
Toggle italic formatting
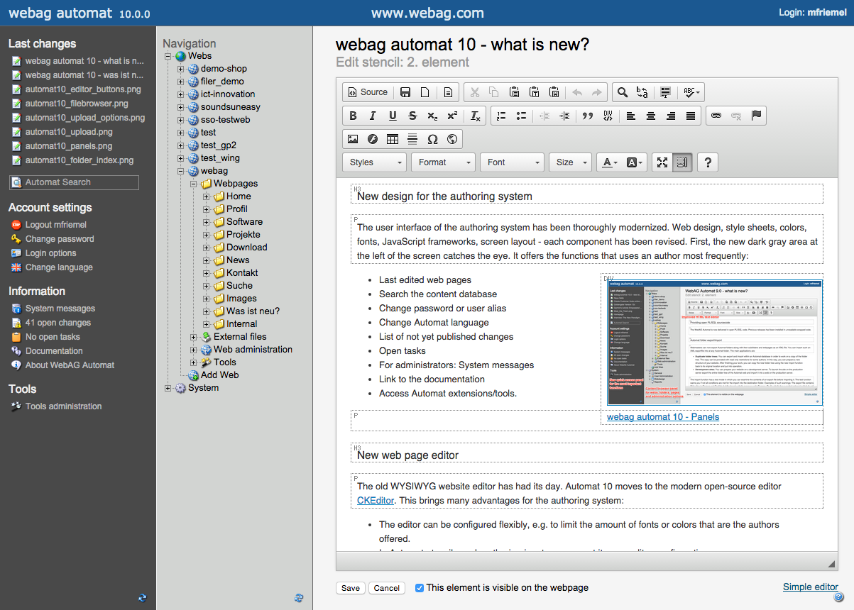pyautogui.click(x=373, y=116)
